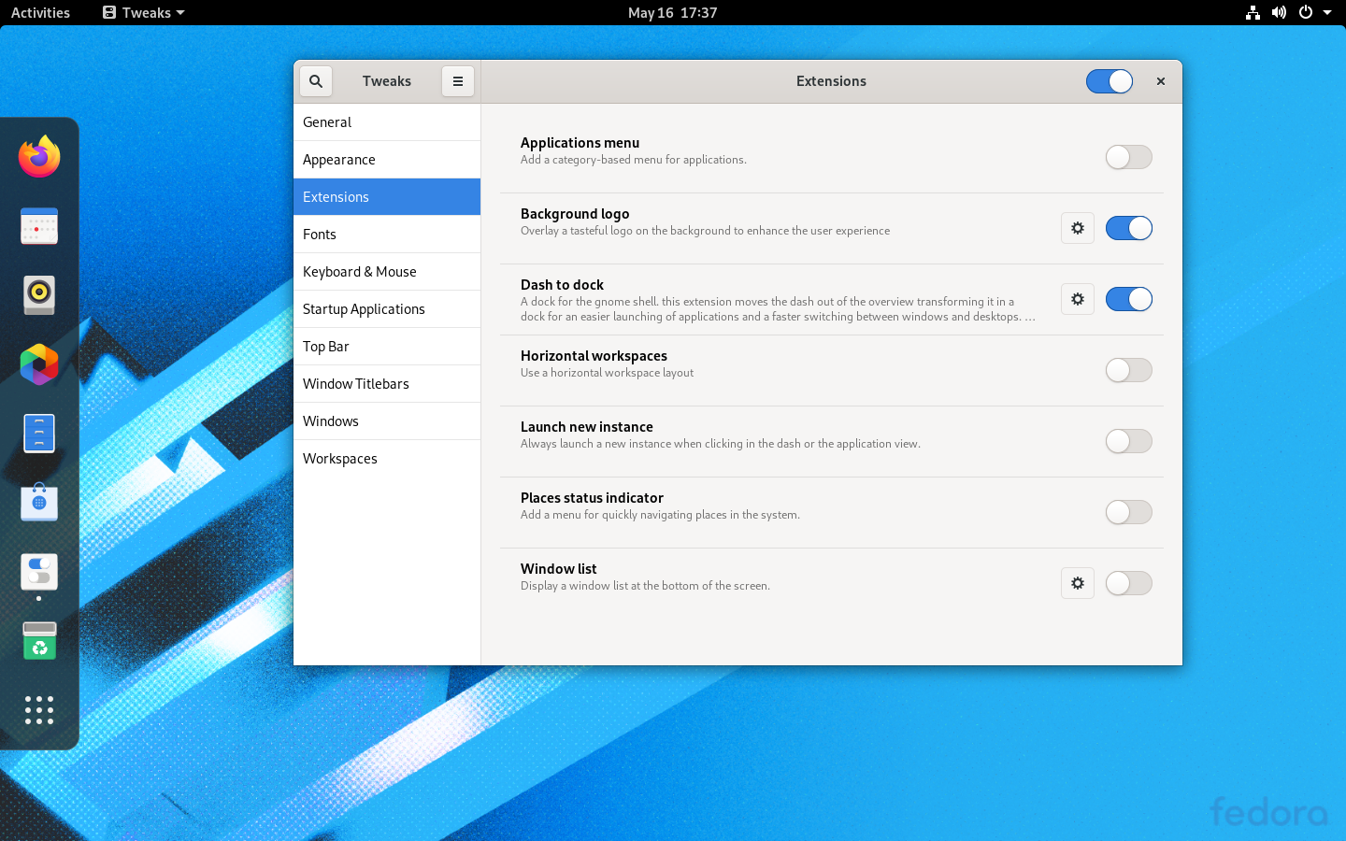Select Fonts in the sidebar
1346x841 pixels.
387,235
